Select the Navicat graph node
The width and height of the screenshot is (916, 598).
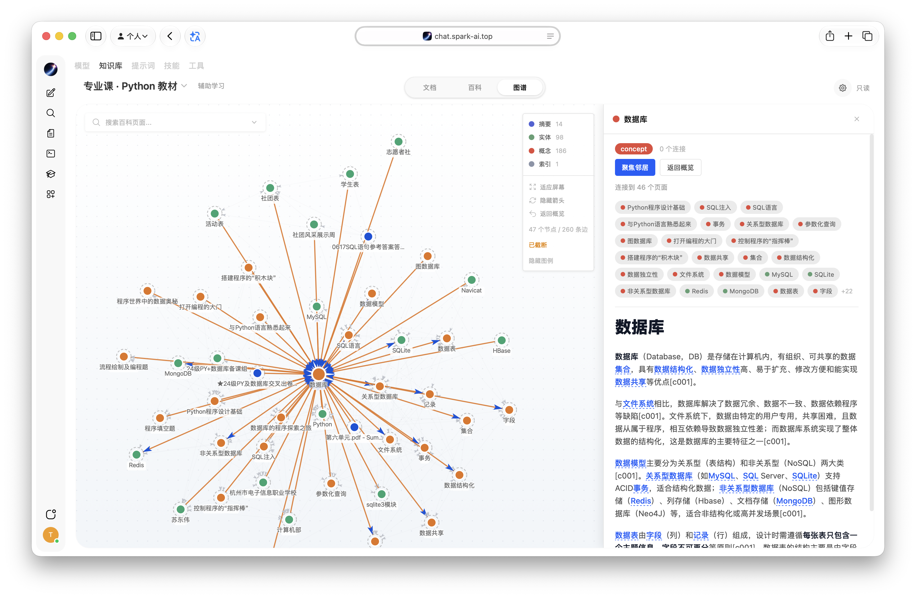tap(472, 280)
